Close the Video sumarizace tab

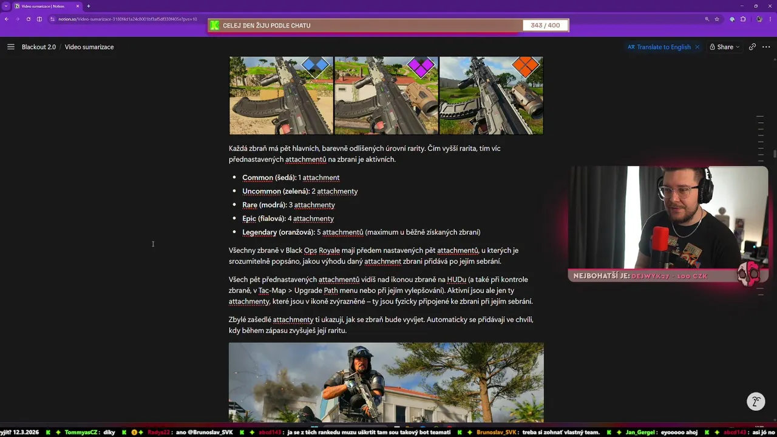78,6
